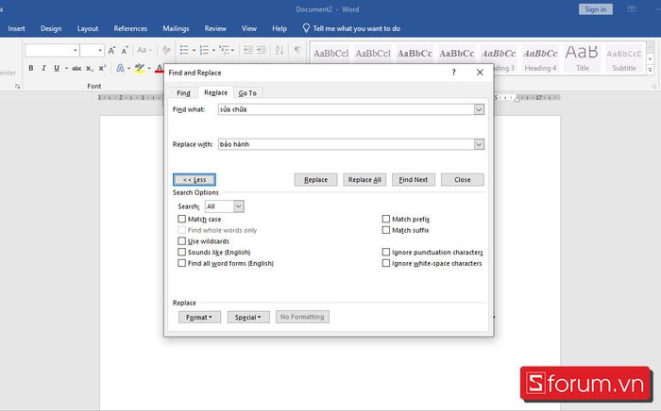Toggle Underline formatting in the ribbon
The height and width of the screenshot is (411, 661).
pyautogui.click(x=57, y=68)
